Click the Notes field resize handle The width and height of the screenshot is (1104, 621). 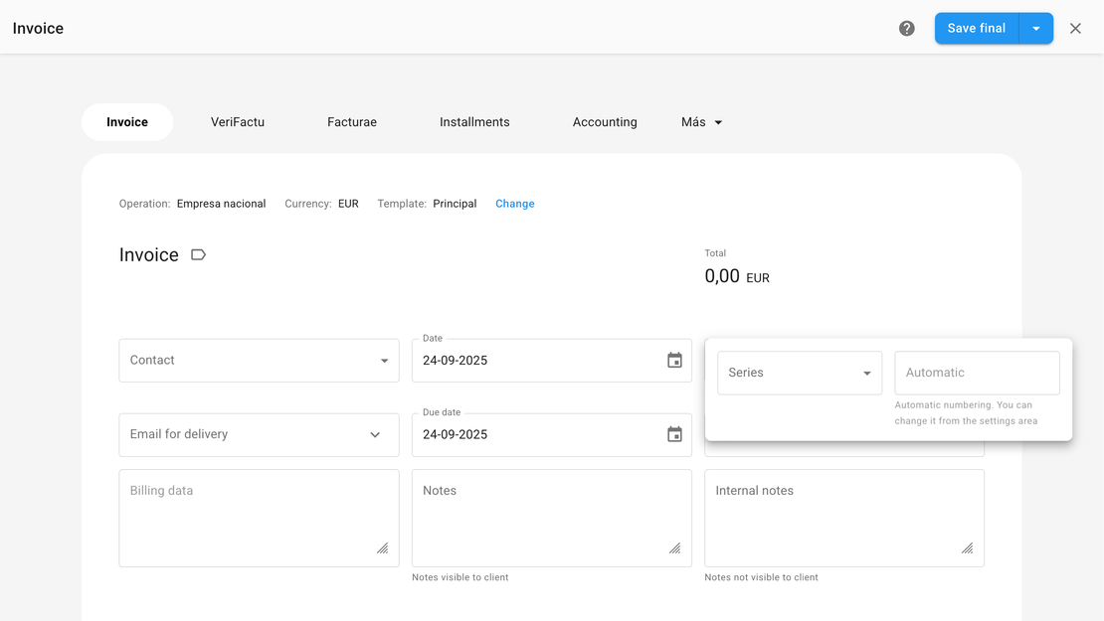(x=675, y=548)
